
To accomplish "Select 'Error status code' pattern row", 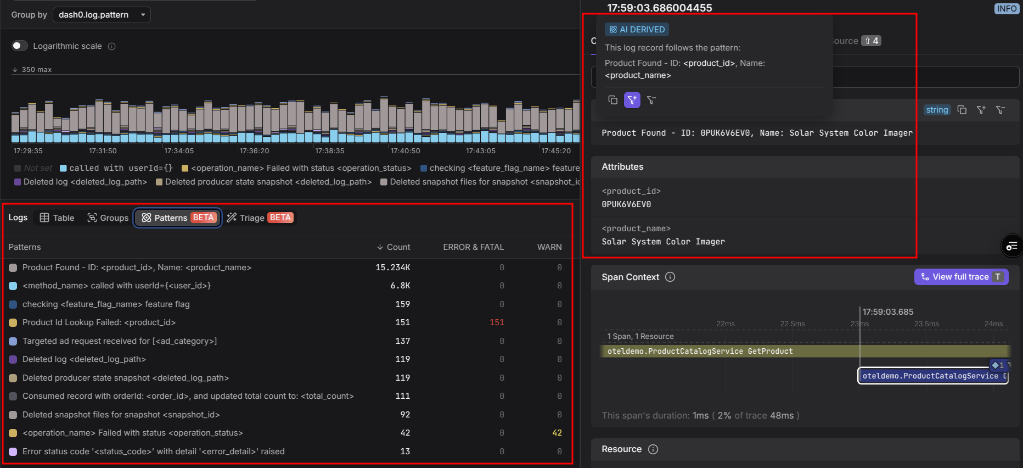I will pyautogui.click(x=285, y=452).
